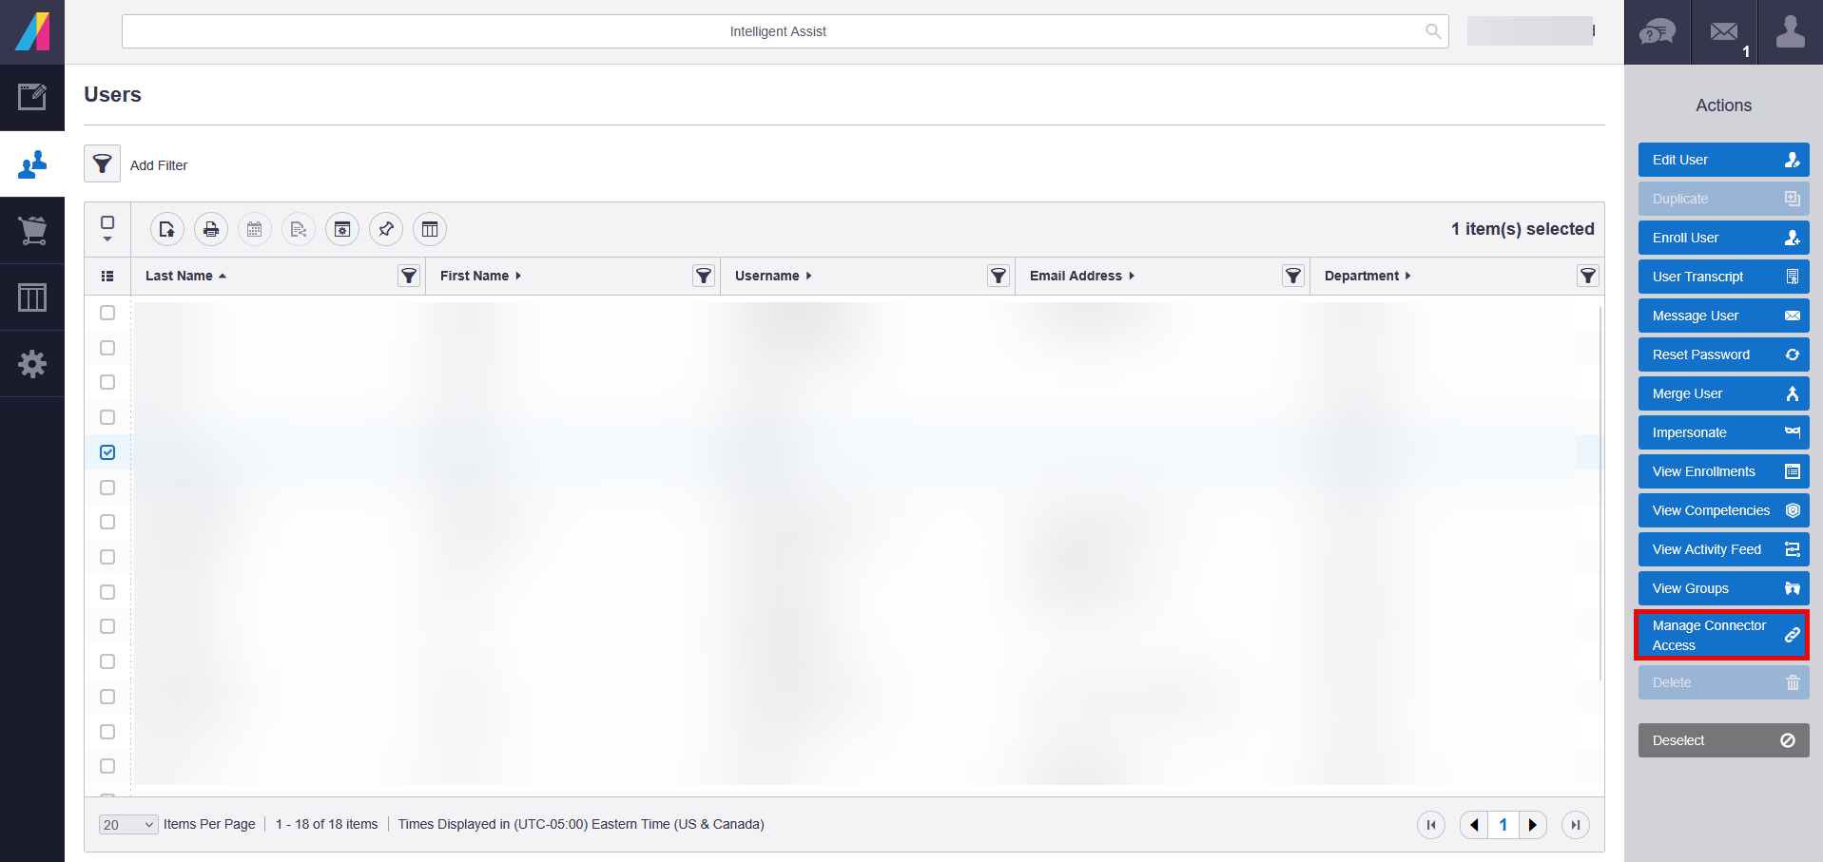Sort by Last Name column header
The image size is (1823, 862).
point(185,276)
